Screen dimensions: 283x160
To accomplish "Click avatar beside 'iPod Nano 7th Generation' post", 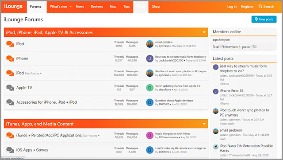I will (x=215, y=147).
